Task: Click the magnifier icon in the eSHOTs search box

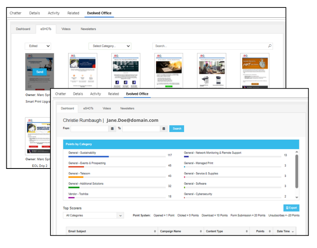Action: tap(270, 46)
